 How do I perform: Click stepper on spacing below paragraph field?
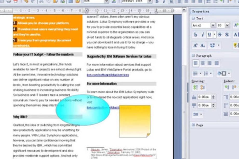tap(213, 105)
